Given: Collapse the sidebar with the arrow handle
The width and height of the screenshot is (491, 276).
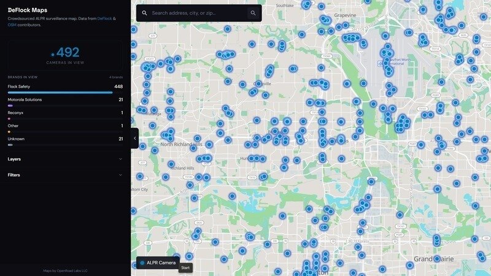Looking at the screenshot, I should point(134,138).
